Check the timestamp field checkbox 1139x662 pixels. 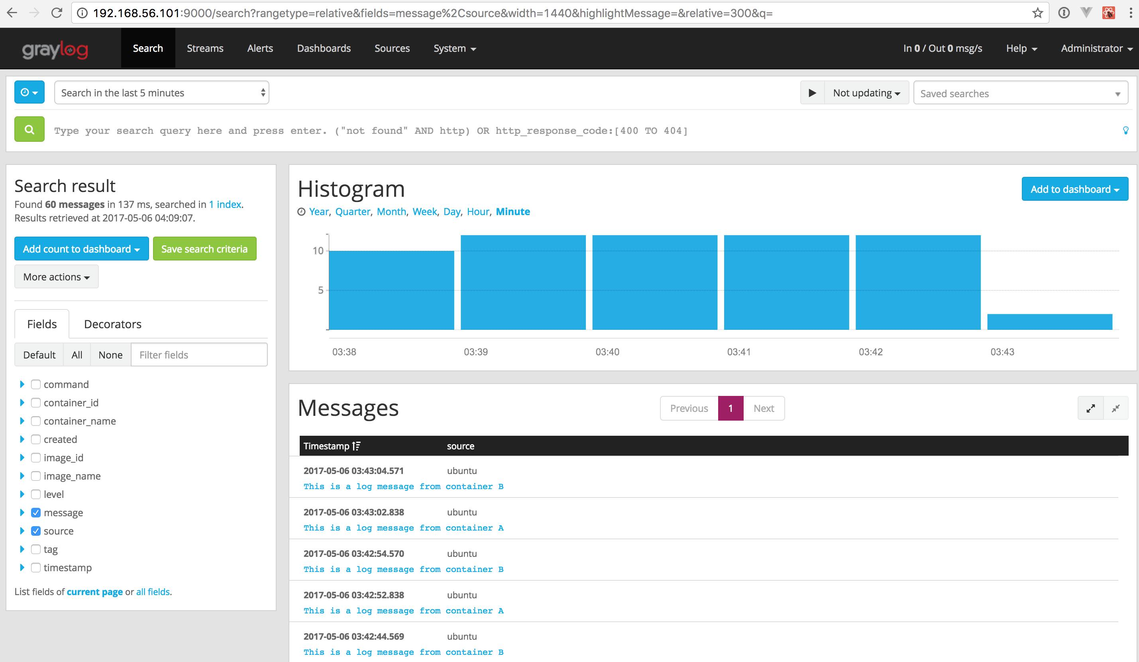(36, 568)
